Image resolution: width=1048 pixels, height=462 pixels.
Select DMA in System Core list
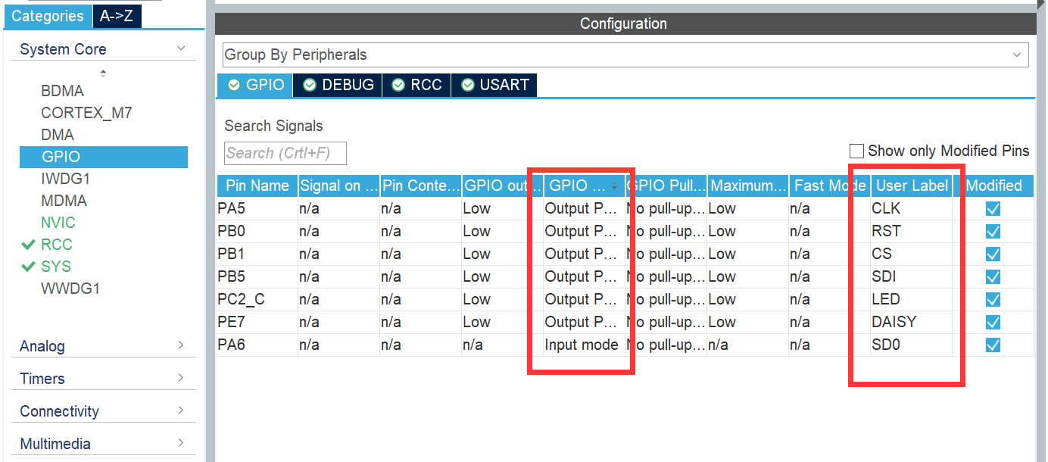(58, 135)
